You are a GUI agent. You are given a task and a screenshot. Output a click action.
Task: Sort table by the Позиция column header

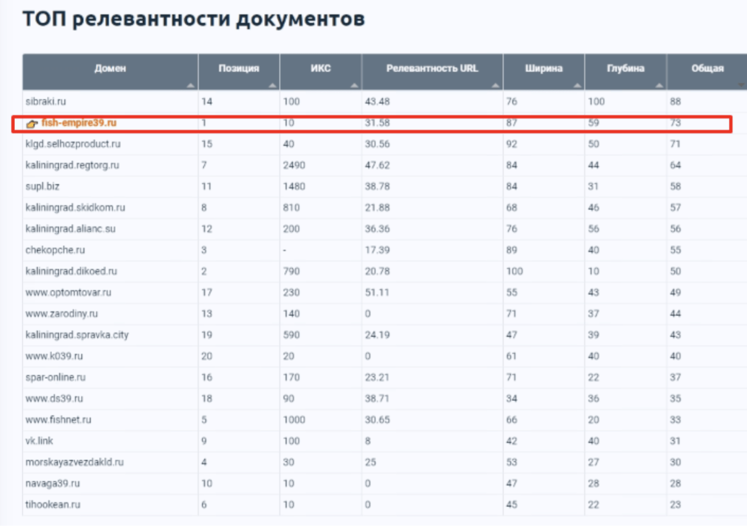point(239,72)
